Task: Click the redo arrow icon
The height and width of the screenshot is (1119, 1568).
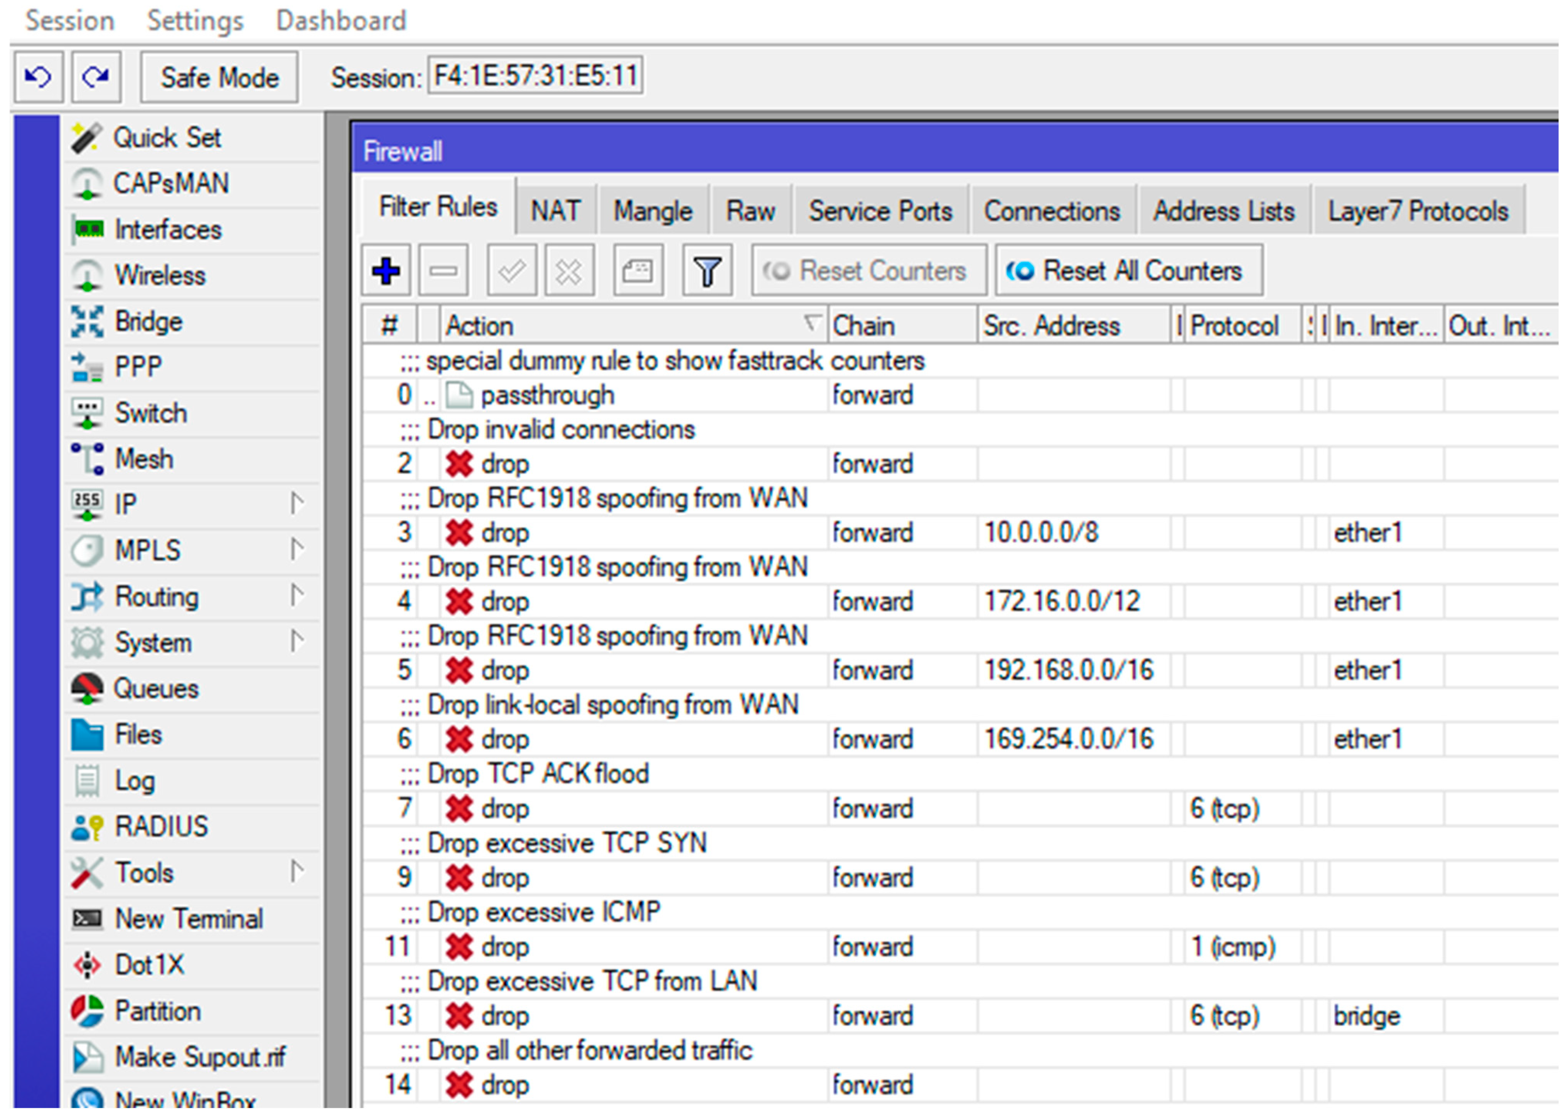Action: pos(96,76)
